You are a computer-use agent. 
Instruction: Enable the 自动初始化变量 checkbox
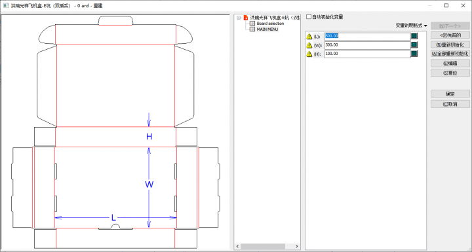309,17
